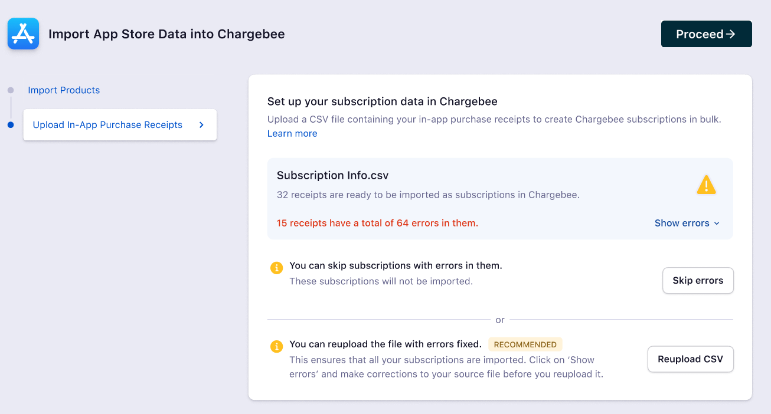This screenshot has width=771, height=414.
Task: Open the Learn more link
Action: 292,133
